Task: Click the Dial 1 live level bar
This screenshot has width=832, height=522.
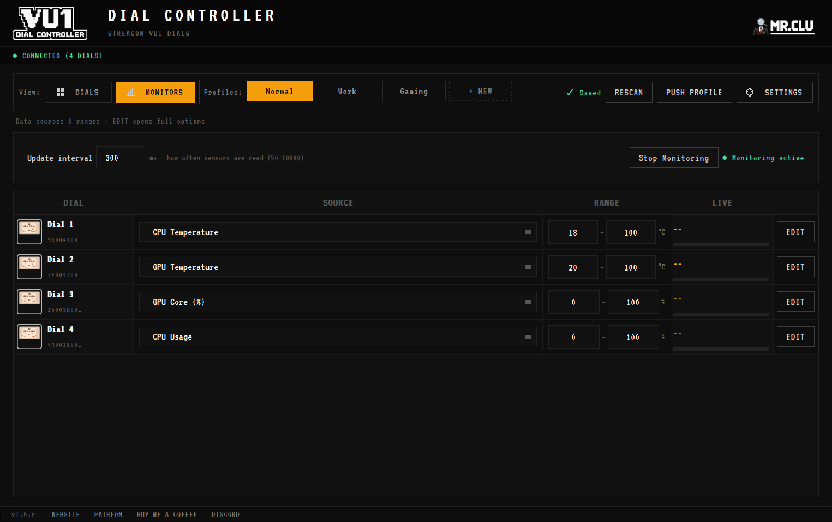Action: coord(721,244)
